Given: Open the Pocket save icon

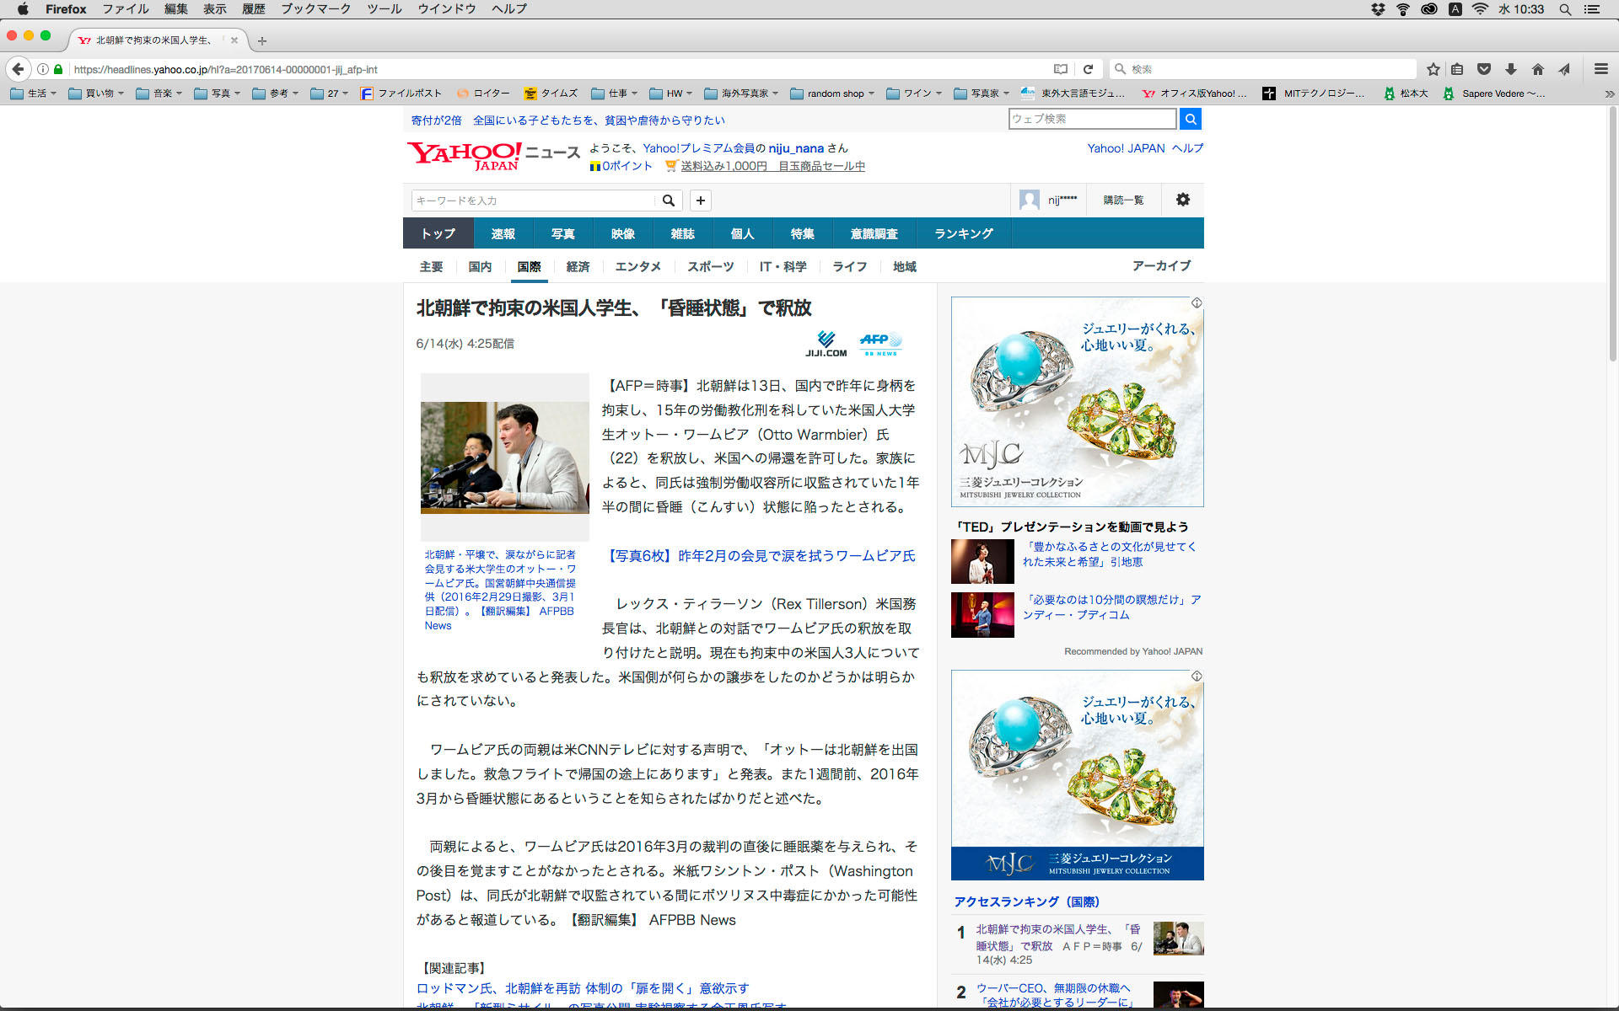Looking at the screenshot, I should pos(1484,69).
